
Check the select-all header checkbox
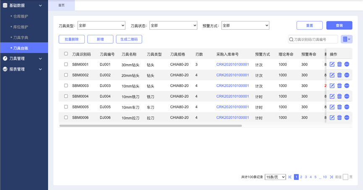(66, 54)
